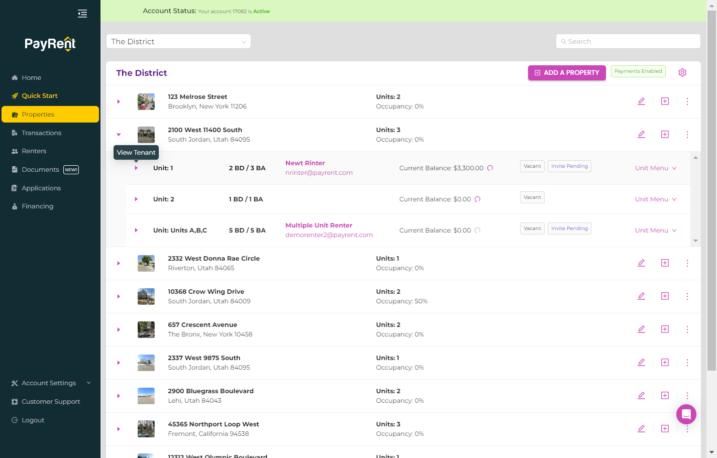717x458 pixels.
Task: Add unit to 2100 West 11400 South
Action: pyautogui.click(x=665, y=135)
